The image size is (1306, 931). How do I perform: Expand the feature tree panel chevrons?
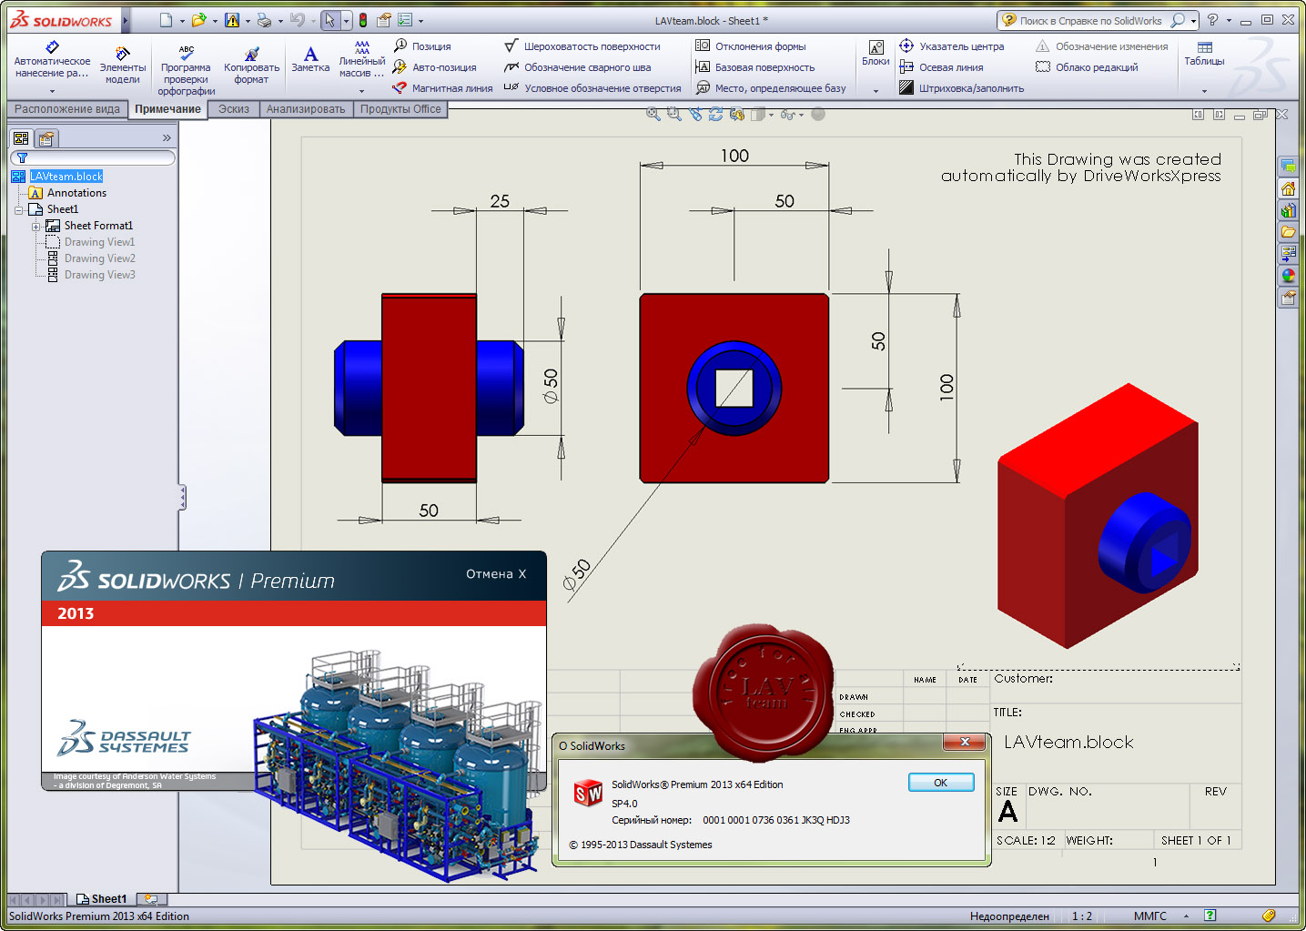coord(167,138)
